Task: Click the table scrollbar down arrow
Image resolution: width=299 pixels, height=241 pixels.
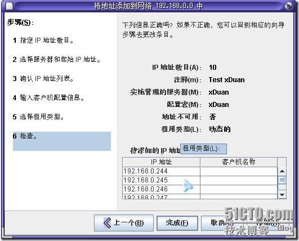Action: (282, 194)
